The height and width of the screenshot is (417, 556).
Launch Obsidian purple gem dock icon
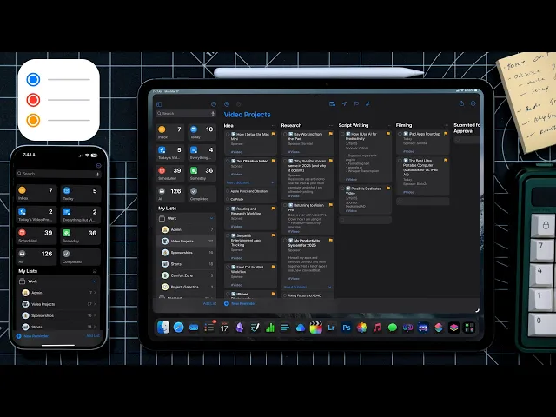click(240, 328)
